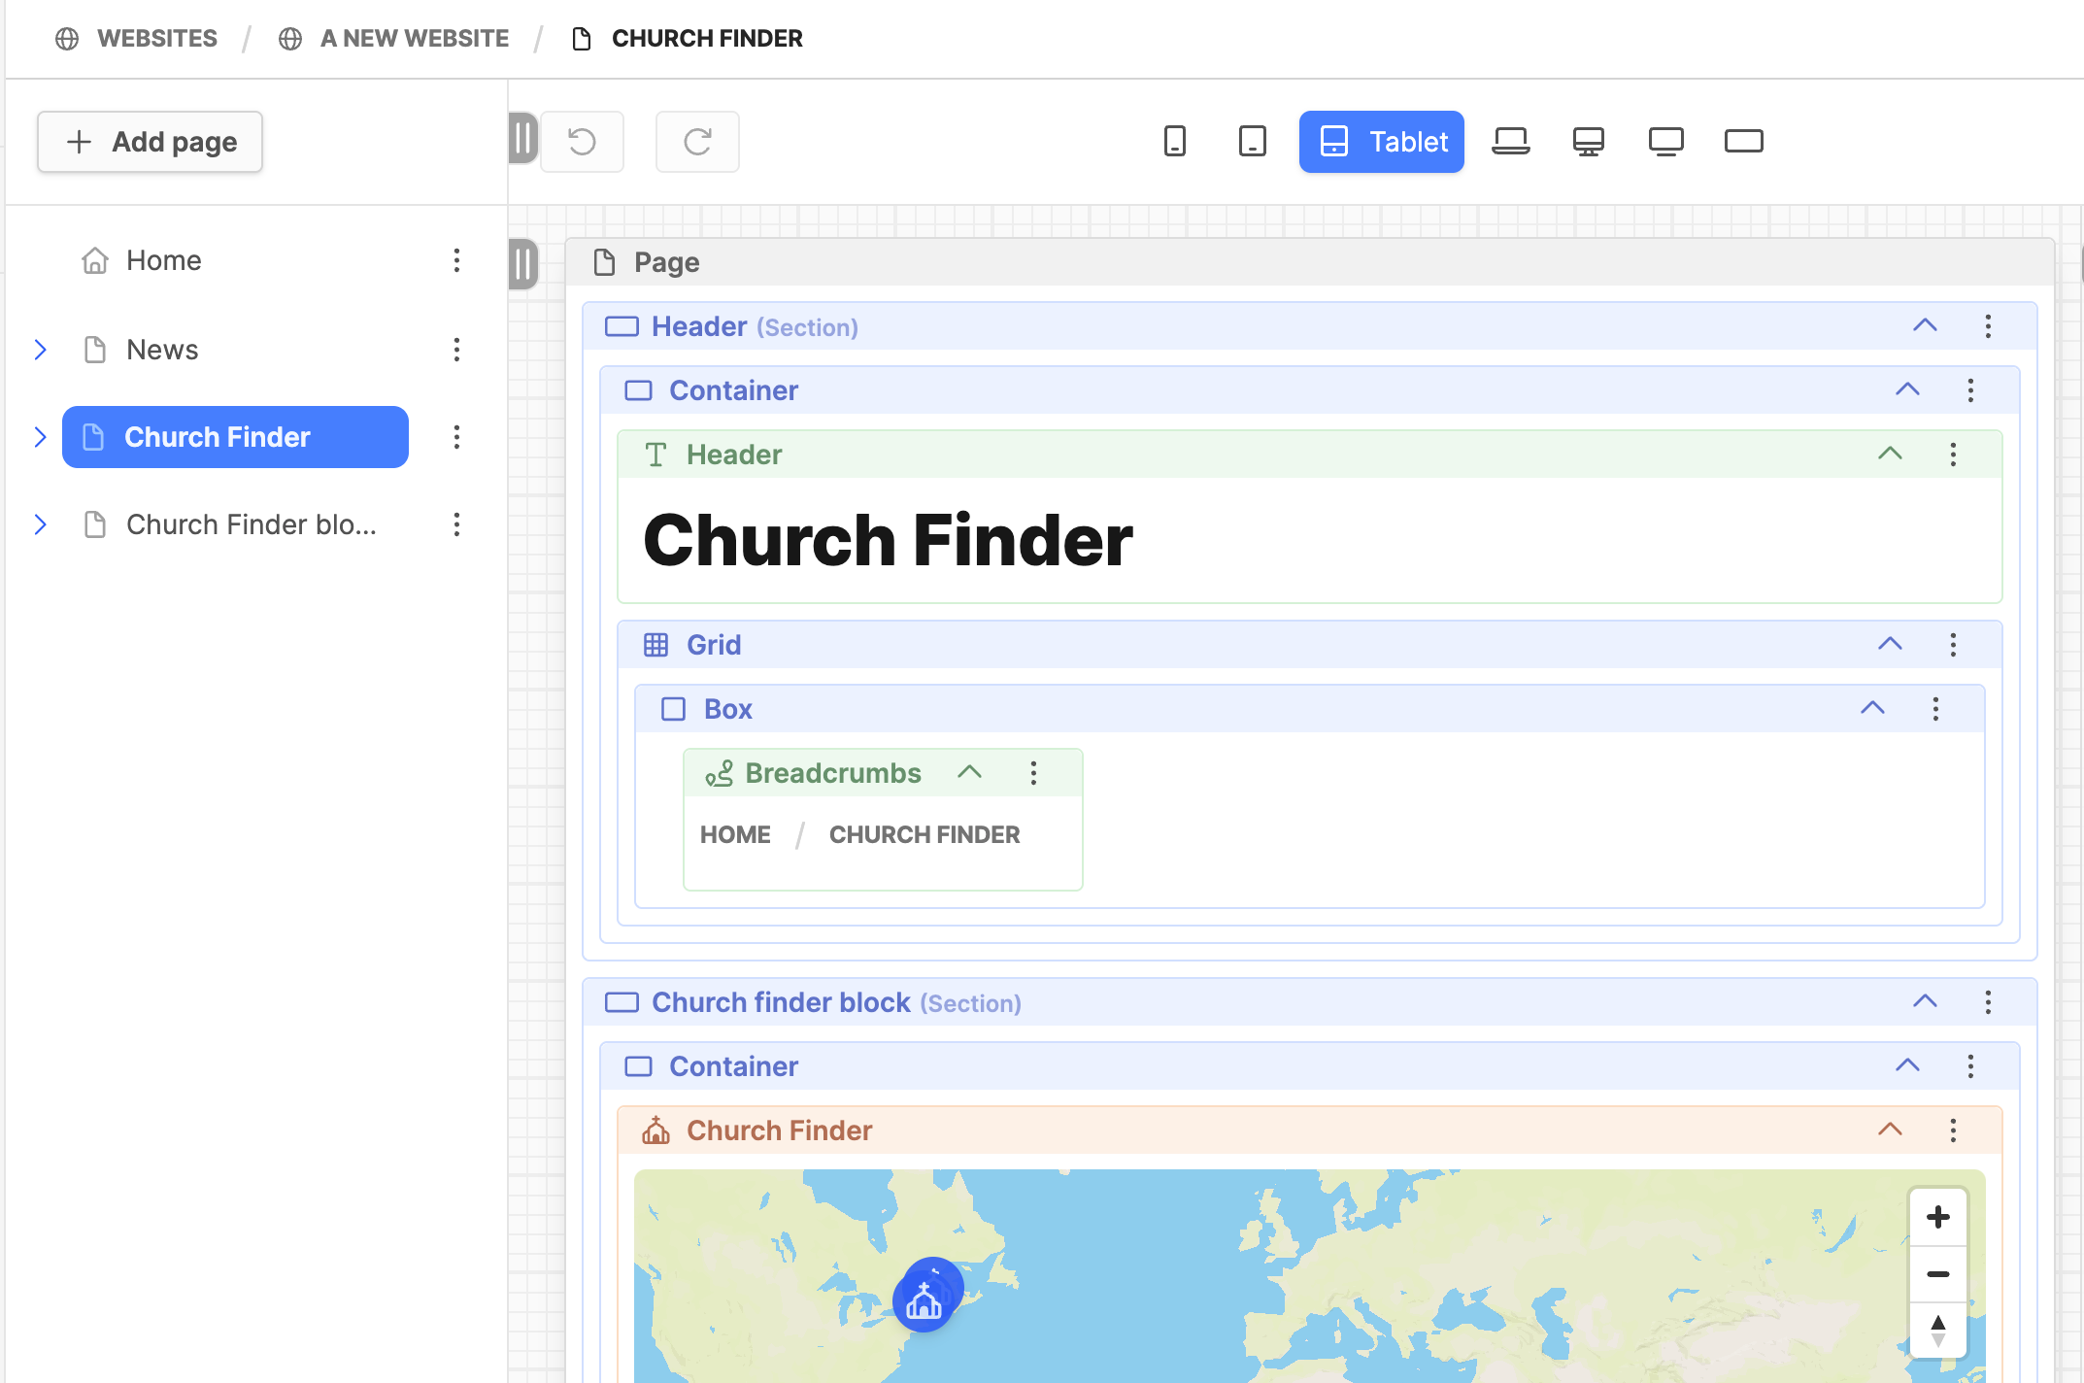Viewport: 2084px width, 1383px height.
Task: Expand the News page tree
Action: click(41, 350)
